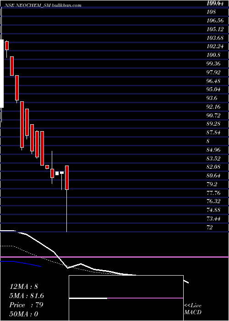Click the 5MA : 81.6 indicator readout
Screen dimensions: 229x321
[27, 296]
